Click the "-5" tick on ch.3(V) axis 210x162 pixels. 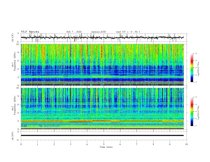[18, 140]
